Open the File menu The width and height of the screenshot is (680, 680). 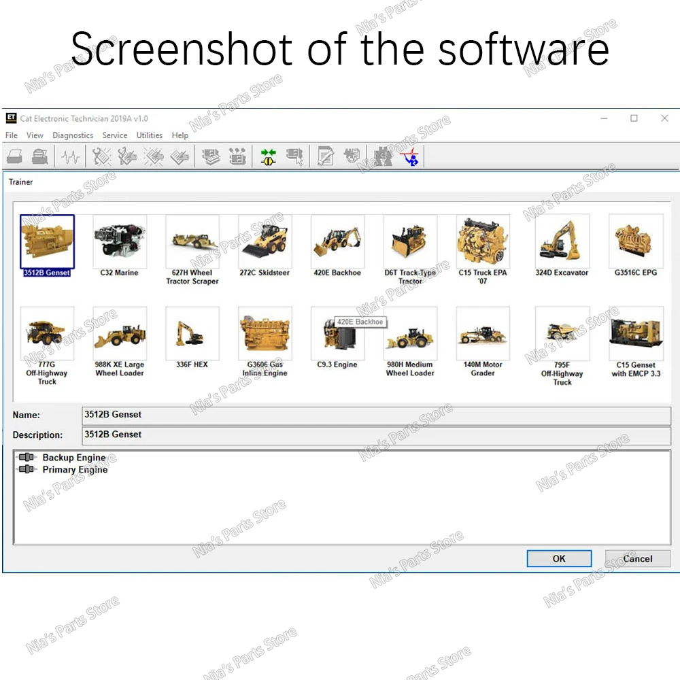tap(12, 135)
